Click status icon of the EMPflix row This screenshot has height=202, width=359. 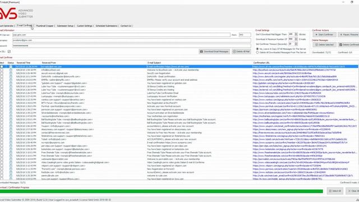pyautogui.click(x=11, y=80)
